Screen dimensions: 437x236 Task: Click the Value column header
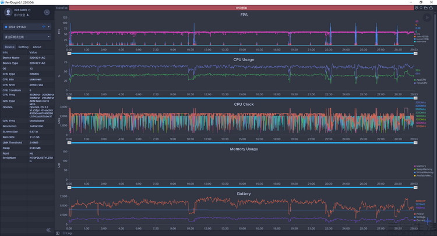pos(33,52)
